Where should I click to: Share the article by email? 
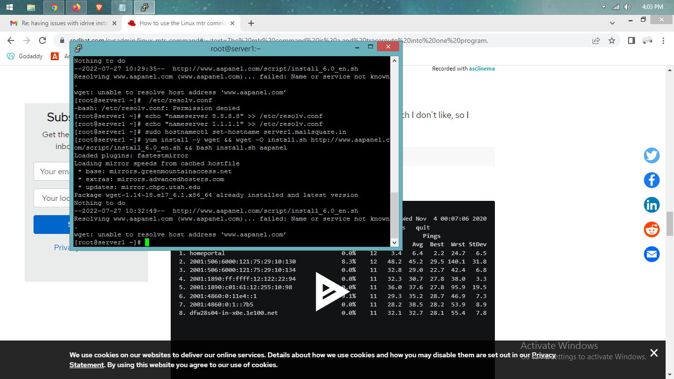[652, 254]
